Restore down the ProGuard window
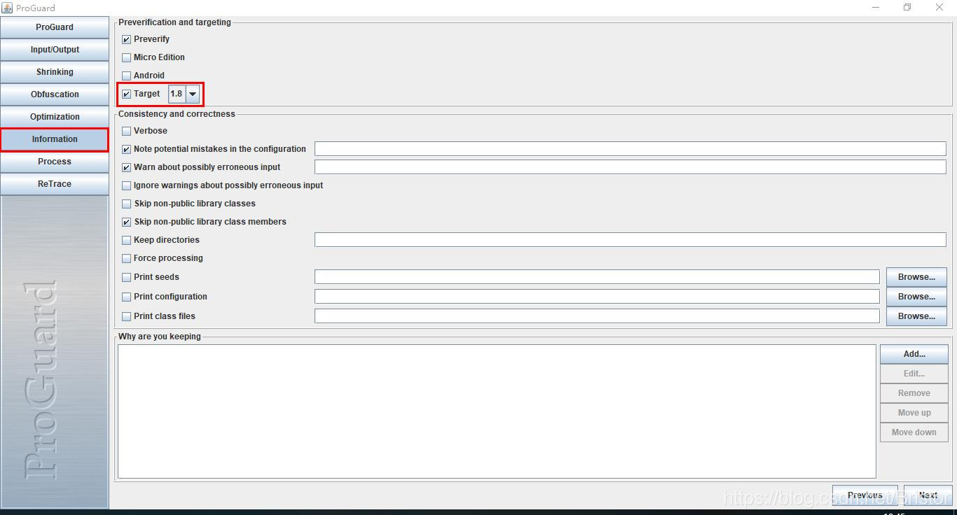957x515 pixels. click(x=907, y=8)
